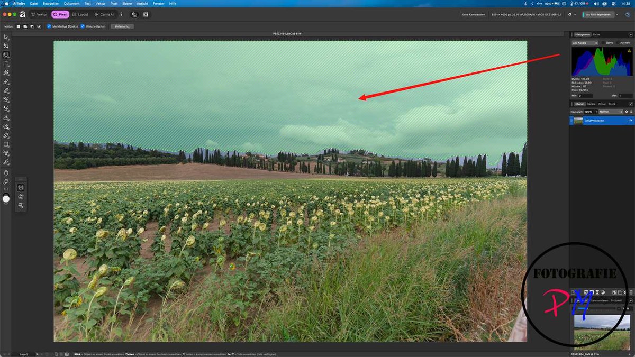This screenshot has width=635, height=357.
Task: Switch to Pixel studio
Action: click(60, 14)
